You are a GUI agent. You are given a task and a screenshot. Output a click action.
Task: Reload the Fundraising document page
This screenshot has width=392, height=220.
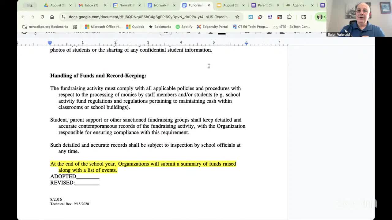[x=42, y=17]
